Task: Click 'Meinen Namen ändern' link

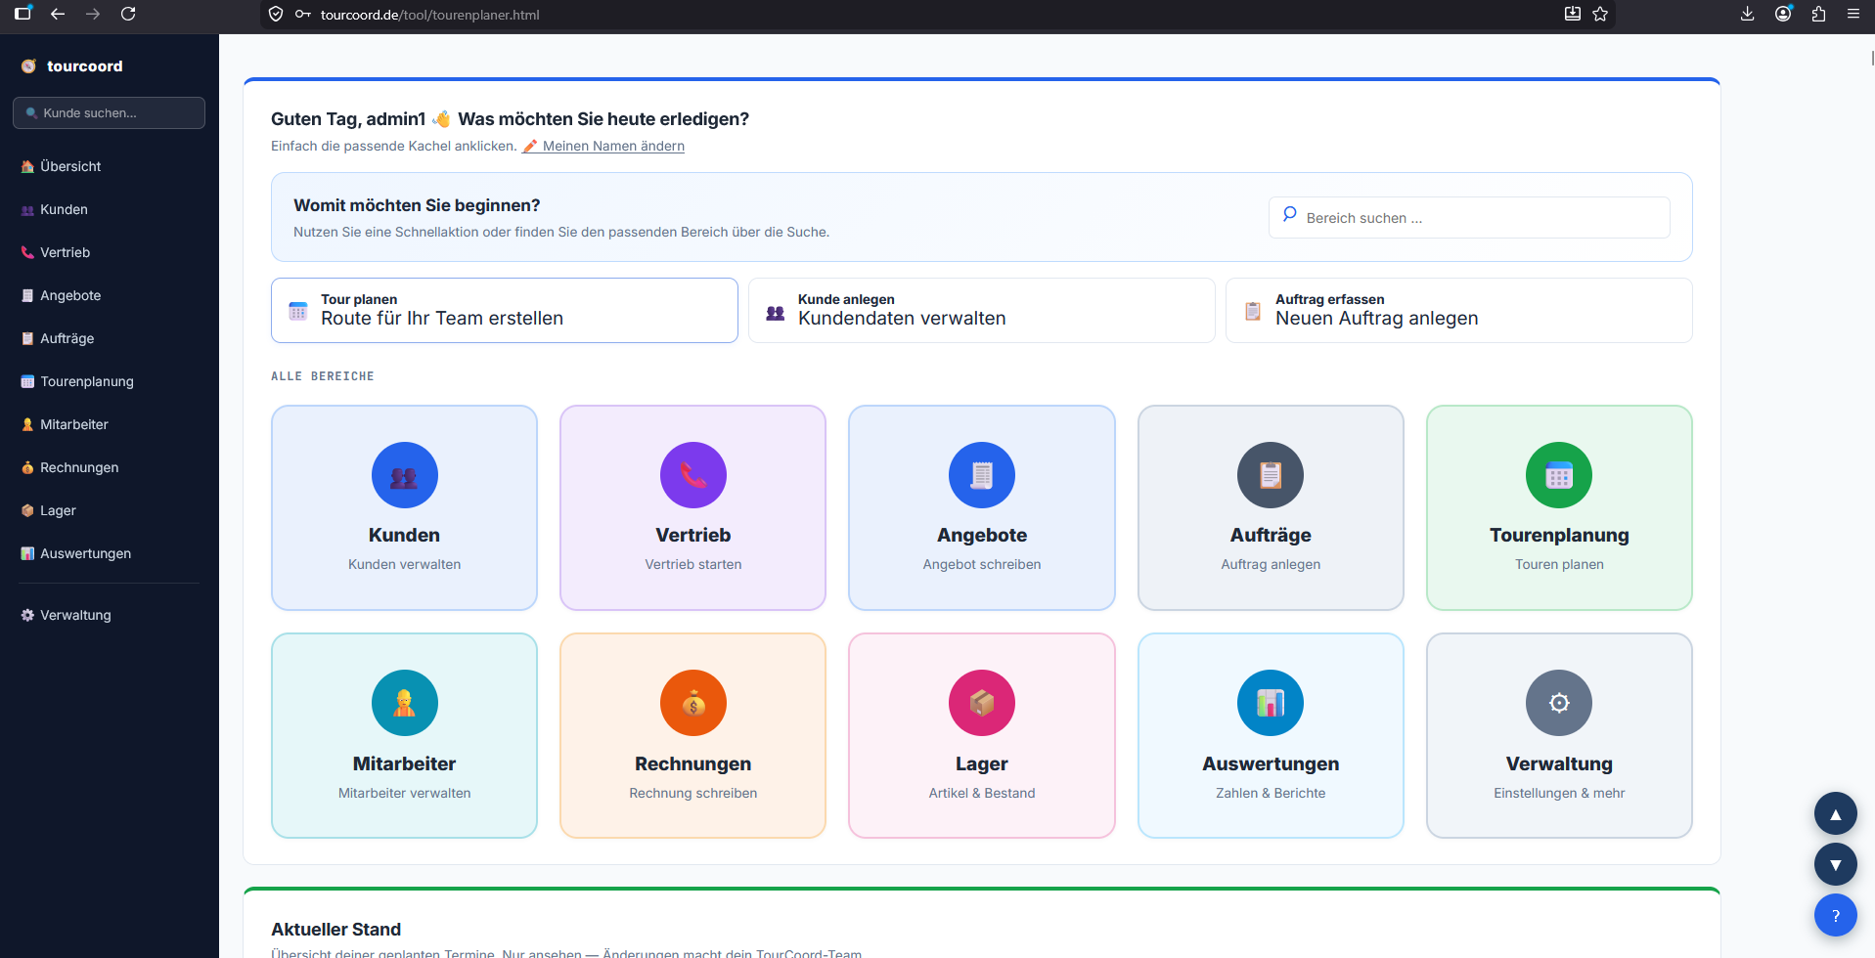Action: coord(603,146)
